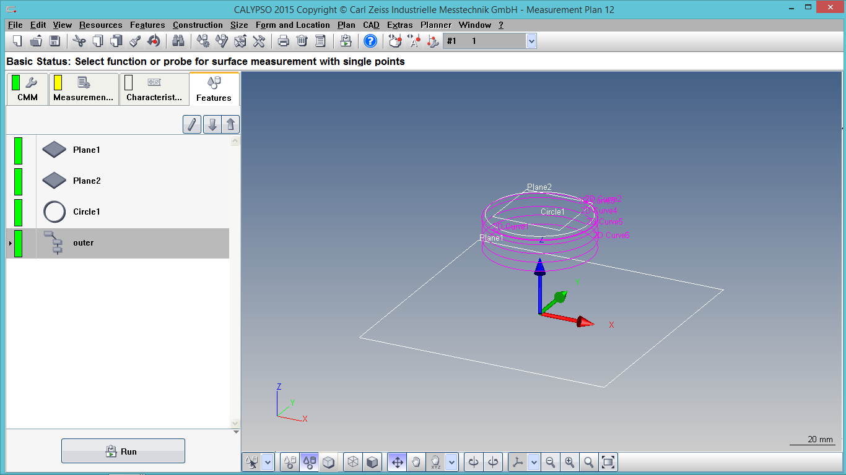Viewport: 846px width, 475px height.
Task: Click the undo icon with red circular arrow
Action: coord(154,41)
